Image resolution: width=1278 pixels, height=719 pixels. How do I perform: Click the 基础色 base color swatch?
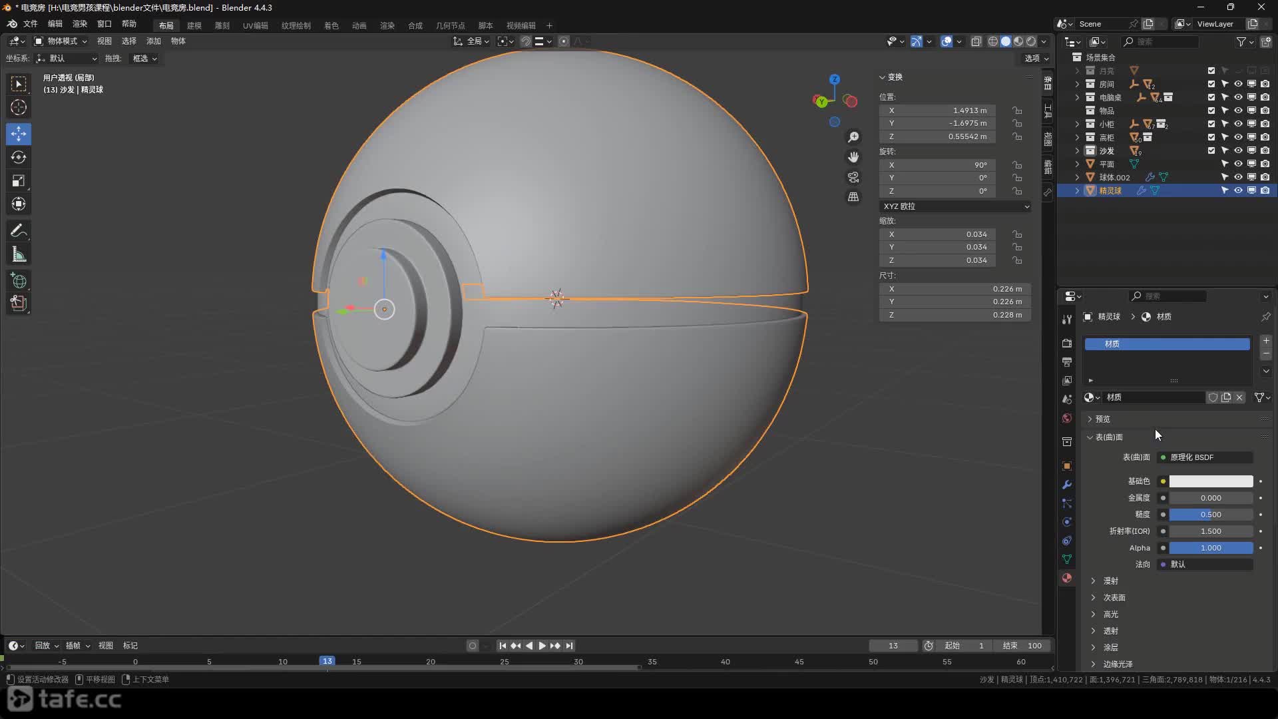pyautogui.click(x=1211, y=481)
